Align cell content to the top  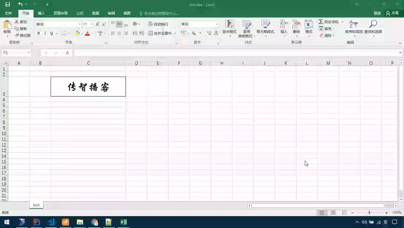click(113, 24)
